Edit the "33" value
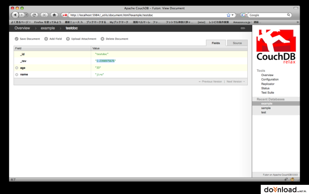 (x=98, y=68)
